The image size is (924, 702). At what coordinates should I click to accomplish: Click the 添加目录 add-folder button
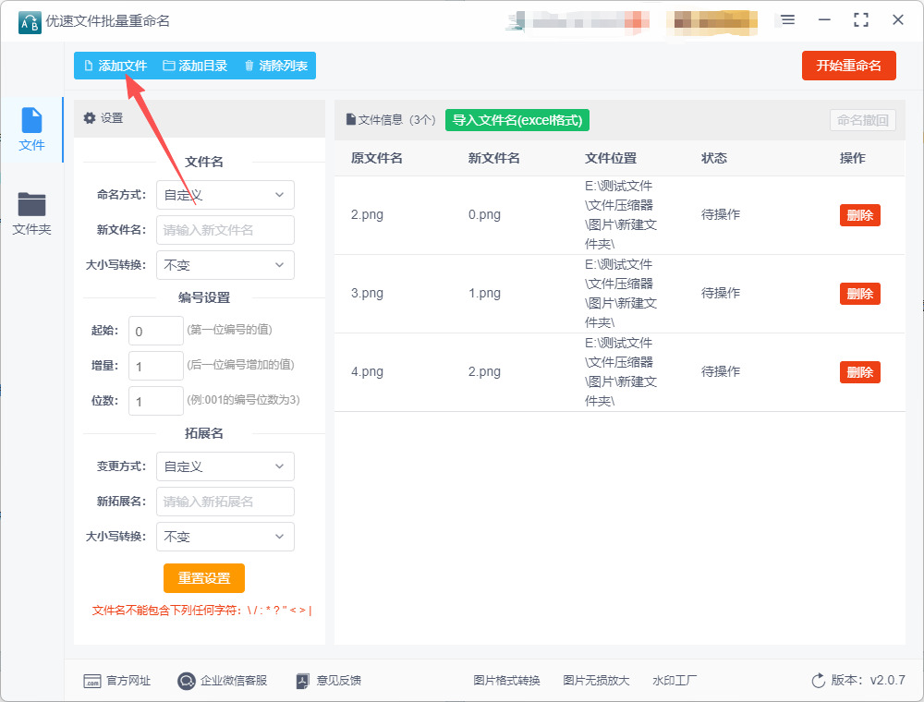click(195, 66)
